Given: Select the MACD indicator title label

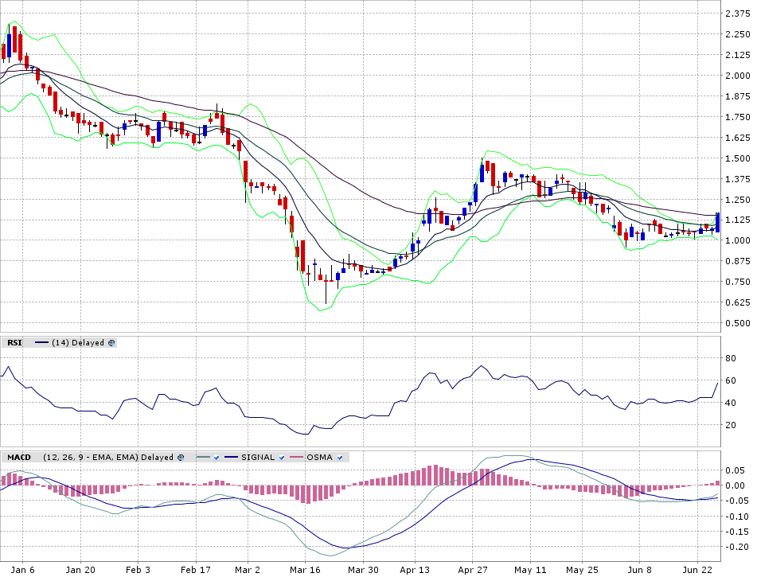Looking at the screenshot, I should coord(18,458).
